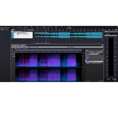Click the blue color swatch of third layer
This screenshot has height=118, width=118.
click(87, 63)
